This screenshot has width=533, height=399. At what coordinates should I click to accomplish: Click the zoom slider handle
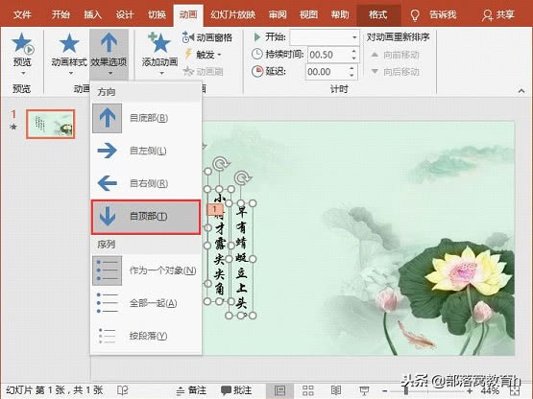406,390
